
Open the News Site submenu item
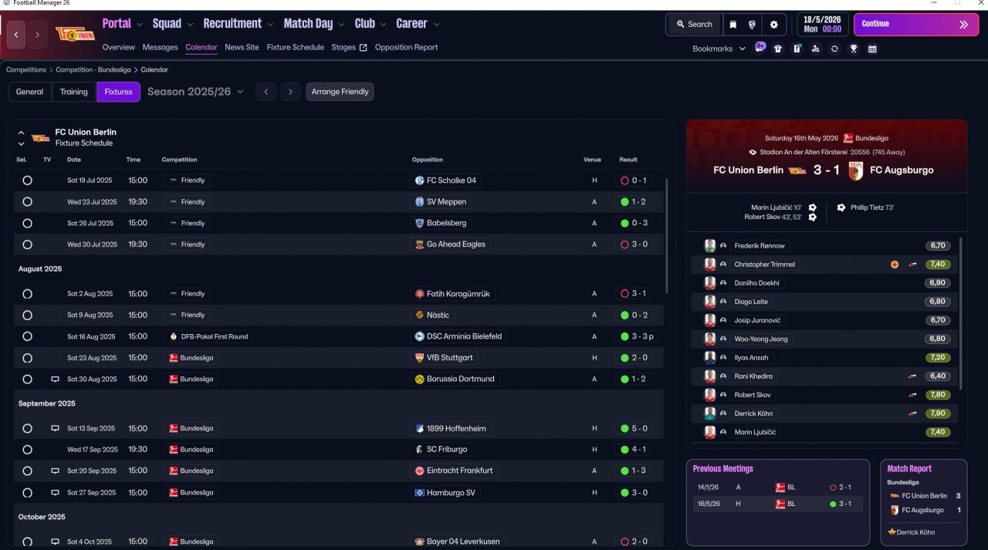[x=242, y=47]
